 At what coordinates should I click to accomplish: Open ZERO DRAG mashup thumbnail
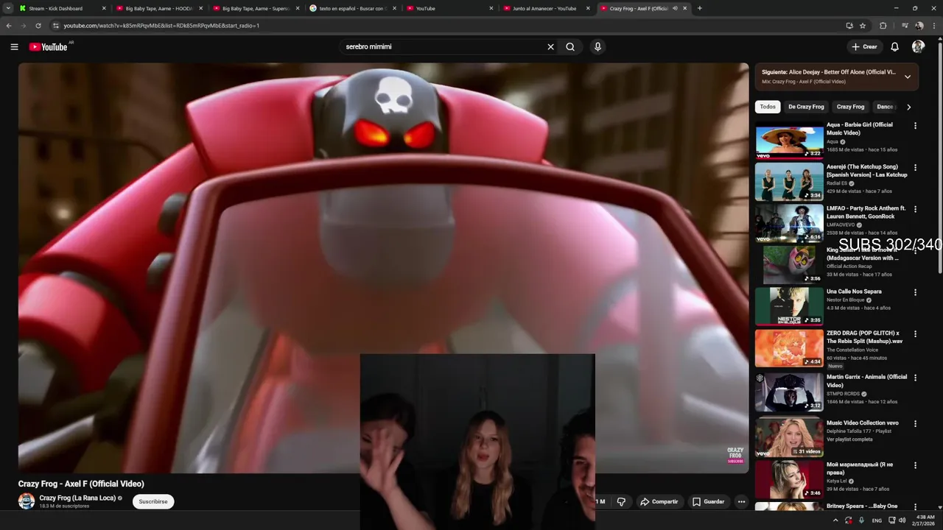pos(789,348)
